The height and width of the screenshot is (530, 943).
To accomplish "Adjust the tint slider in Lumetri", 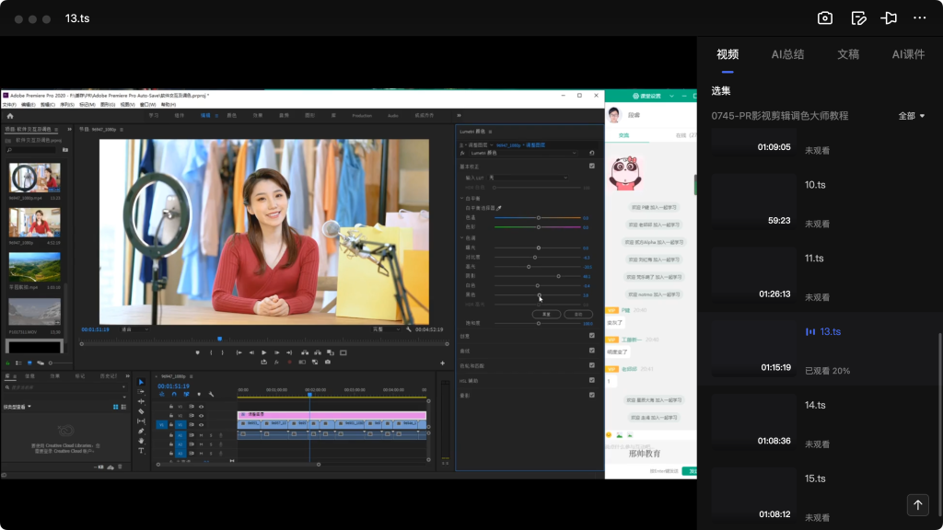I will click(538, 227).
